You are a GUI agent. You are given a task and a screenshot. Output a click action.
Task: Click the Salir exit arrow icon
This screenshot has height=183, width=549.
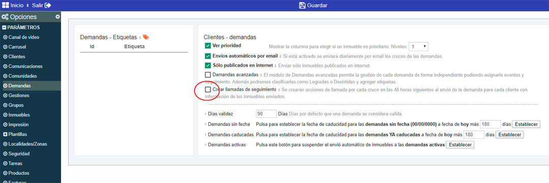48,5
